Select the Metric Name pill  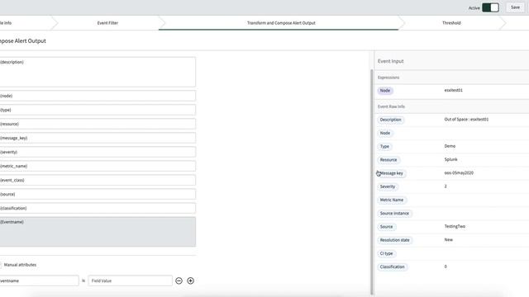pyautogui.click(x=391, y=200)
